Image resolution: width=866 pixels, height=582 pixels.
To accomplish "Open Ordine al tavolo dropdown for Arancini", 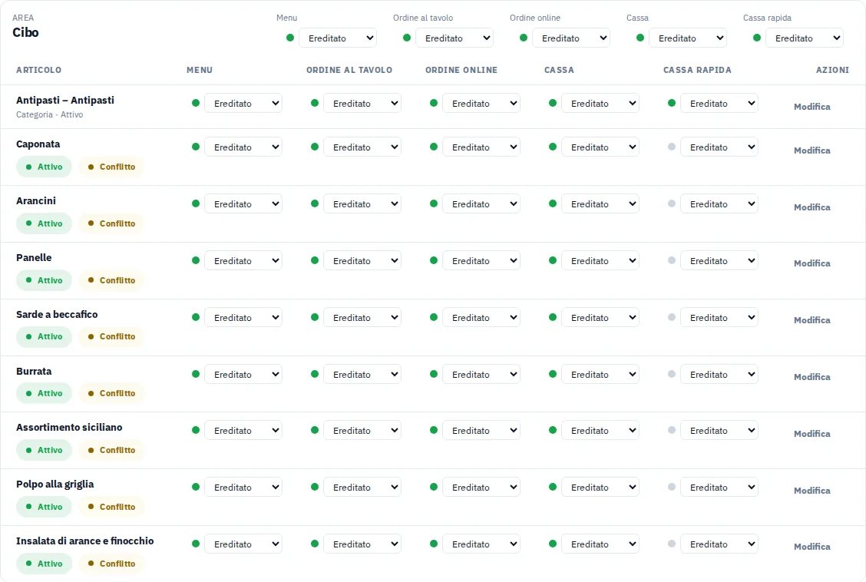I will click(x=362, y=204).
